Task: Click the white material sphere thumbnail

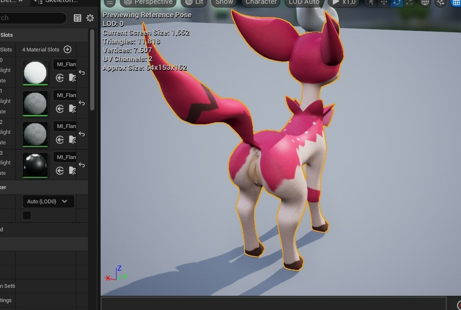Action: [x=35, y=72]
